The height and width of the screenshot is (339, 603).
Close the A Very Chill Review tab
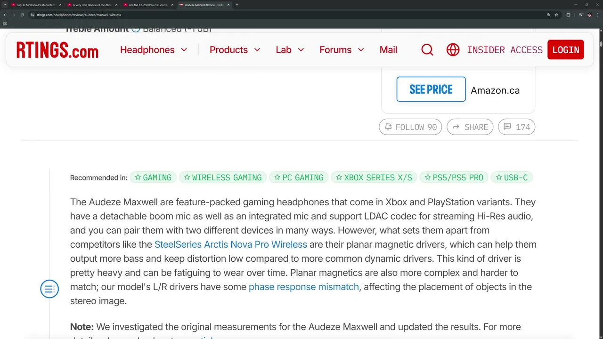[116, 5]
